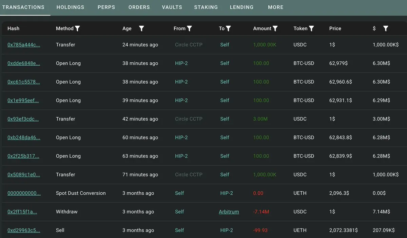Switch to the Perps tab
407x238 pixels.
point(106,7)
